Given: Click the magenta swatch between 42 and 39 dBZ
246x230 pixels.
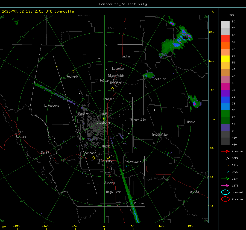Looking at the screenshot, I should (225, 86).
